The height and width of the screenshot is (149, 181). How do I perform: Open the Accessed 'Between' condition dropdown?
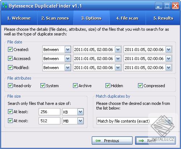pos(68,59)
